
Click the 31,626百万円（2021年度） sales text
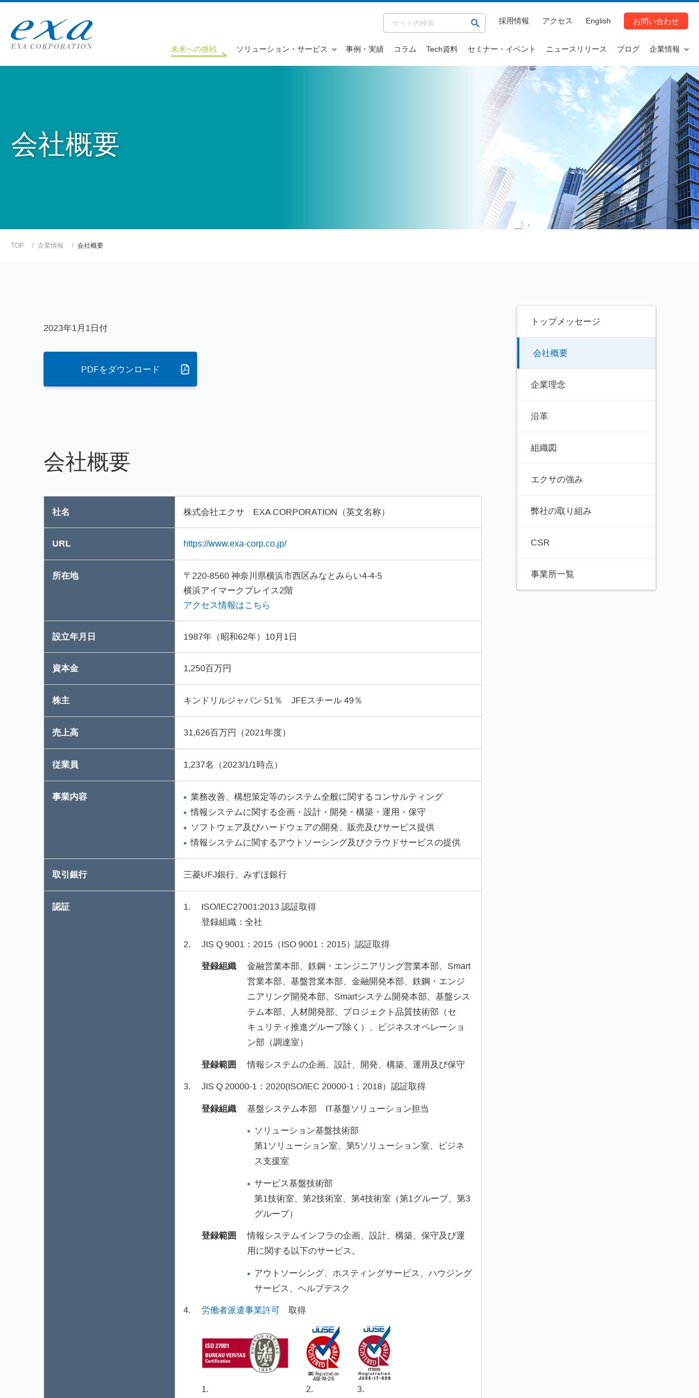[x=237, y=733]
